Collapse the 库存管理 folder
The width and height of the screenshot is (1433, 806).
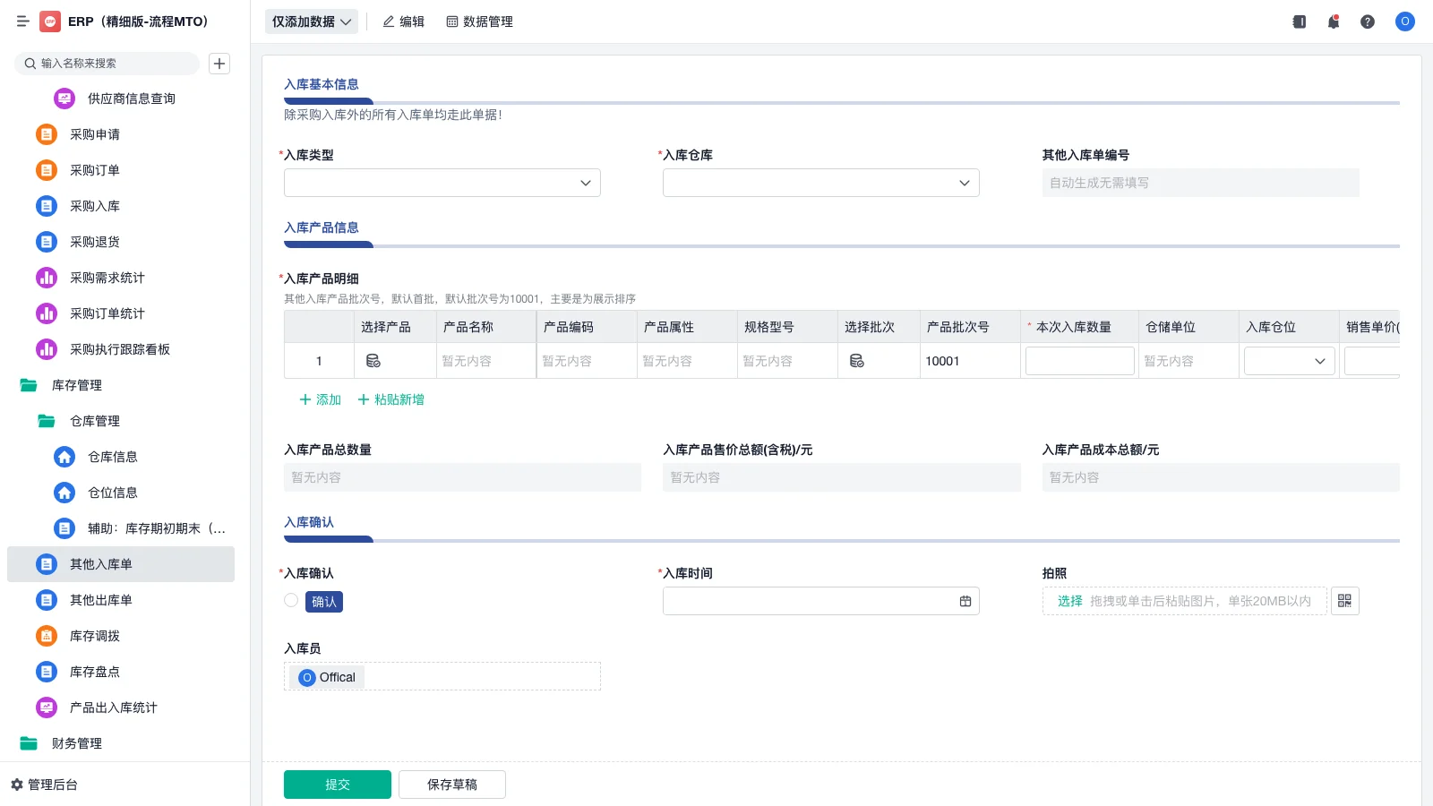point(76,385)
